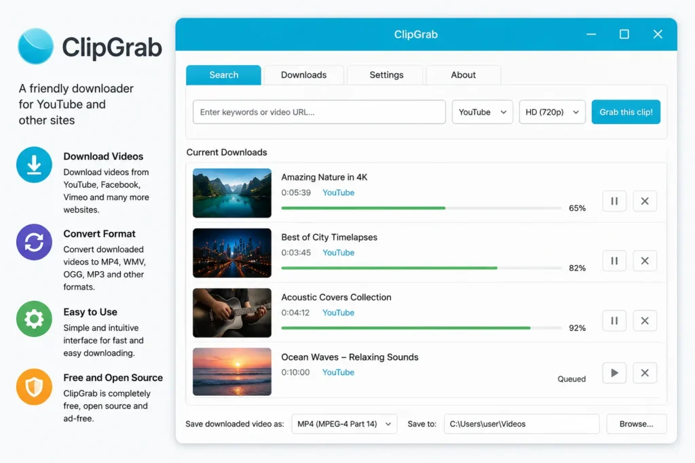Pause the Best of City Timelapses download
This screenshot has height=463, width=695.
(x=614, y=261)
